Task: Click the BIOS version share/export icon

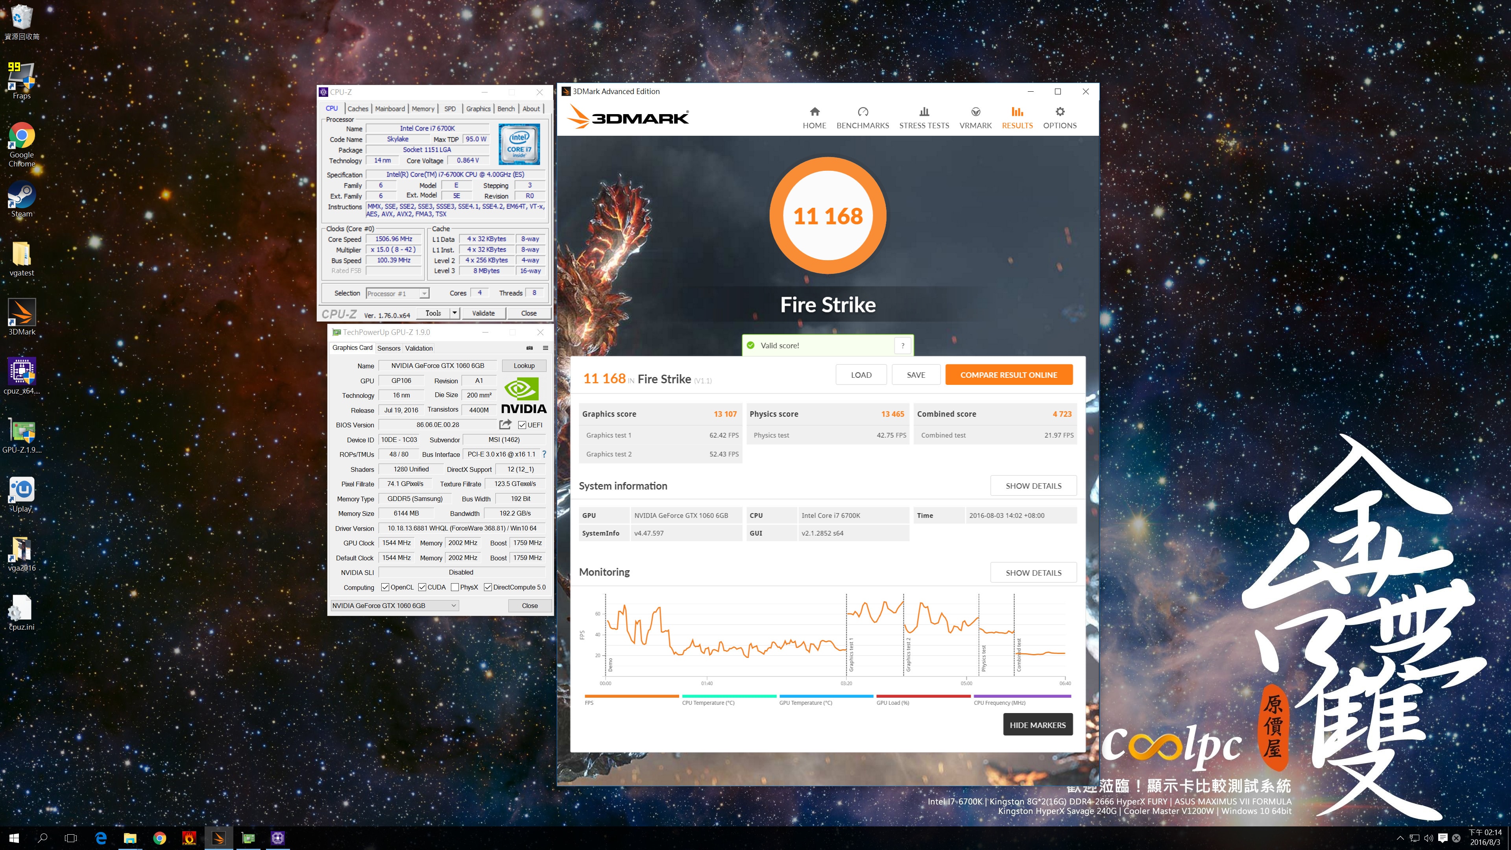Action: [x=505, y=424]
